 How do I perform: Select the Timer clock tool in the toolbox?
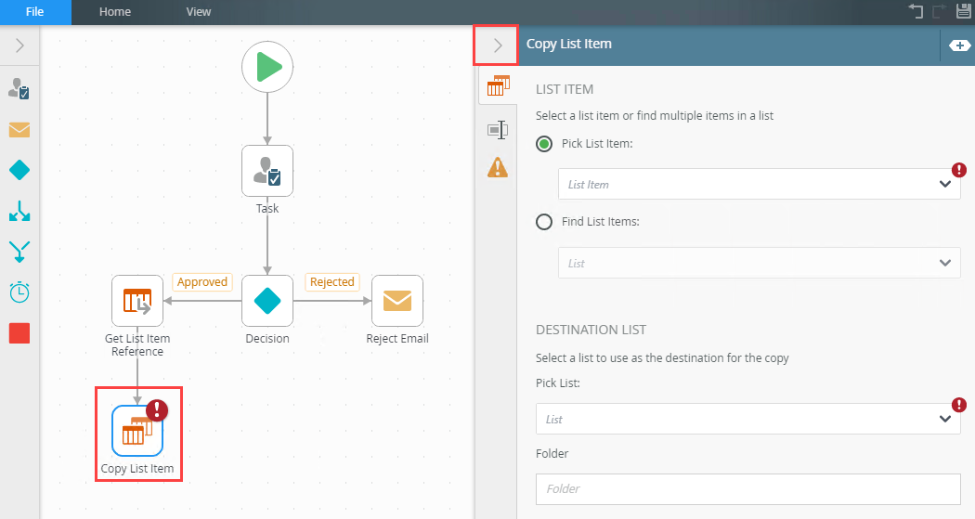click(19, 292)
